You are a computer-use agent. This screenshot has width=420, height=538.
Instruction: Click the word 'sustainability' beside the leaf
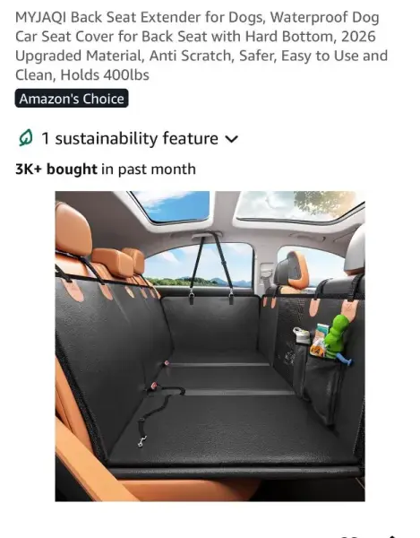(107, 139)
